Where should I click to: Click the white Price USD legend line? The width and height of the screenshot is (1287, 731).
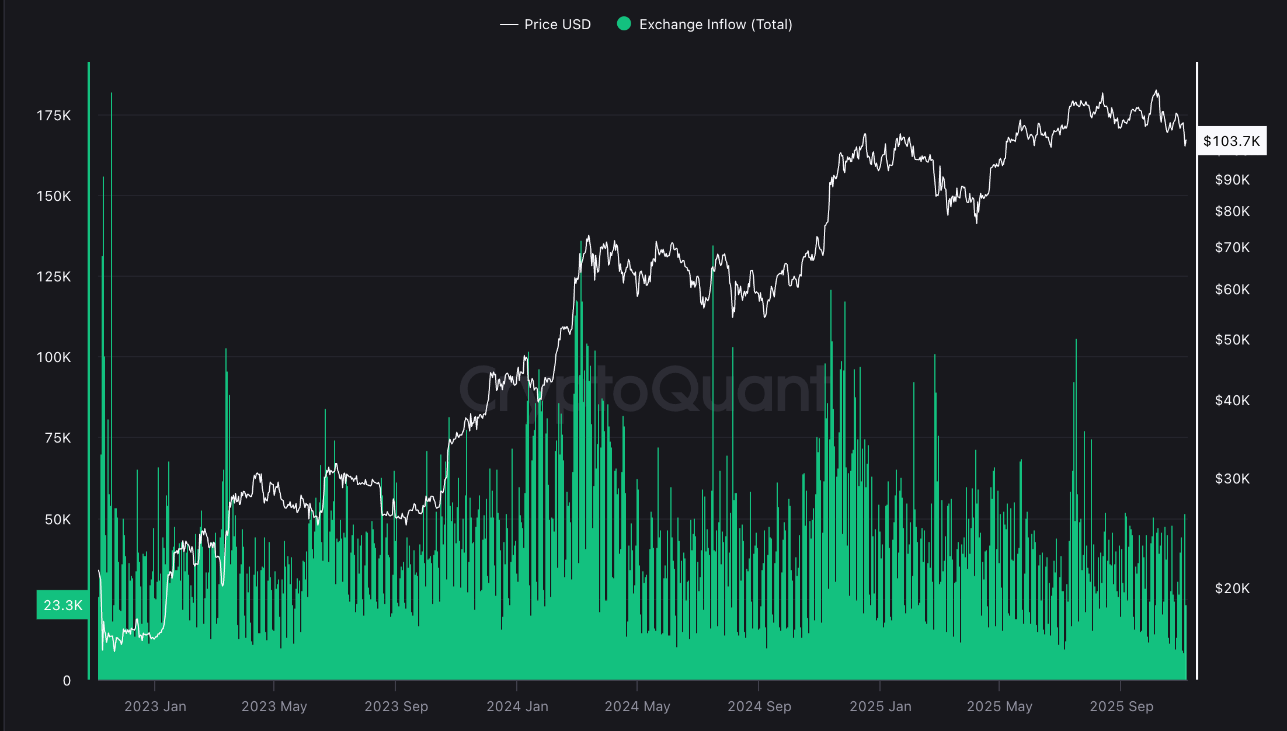(509, 25)
